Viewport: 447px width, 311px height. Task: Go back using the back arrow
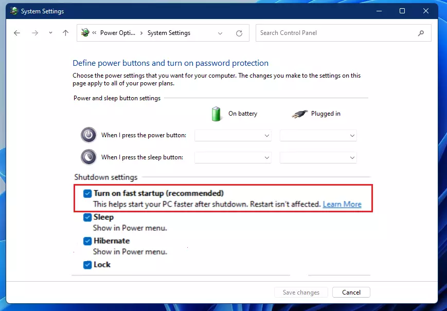17,33
